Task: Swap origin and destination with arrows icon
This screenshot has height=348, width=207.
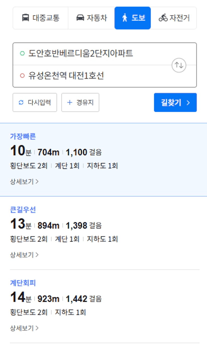Action: coord(179,65)
